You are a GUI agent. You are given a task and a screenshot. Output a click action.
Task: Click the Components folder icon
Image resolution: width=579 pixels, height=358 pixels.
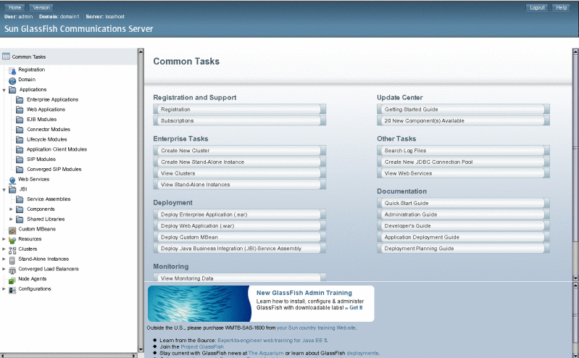pos(20,209)
